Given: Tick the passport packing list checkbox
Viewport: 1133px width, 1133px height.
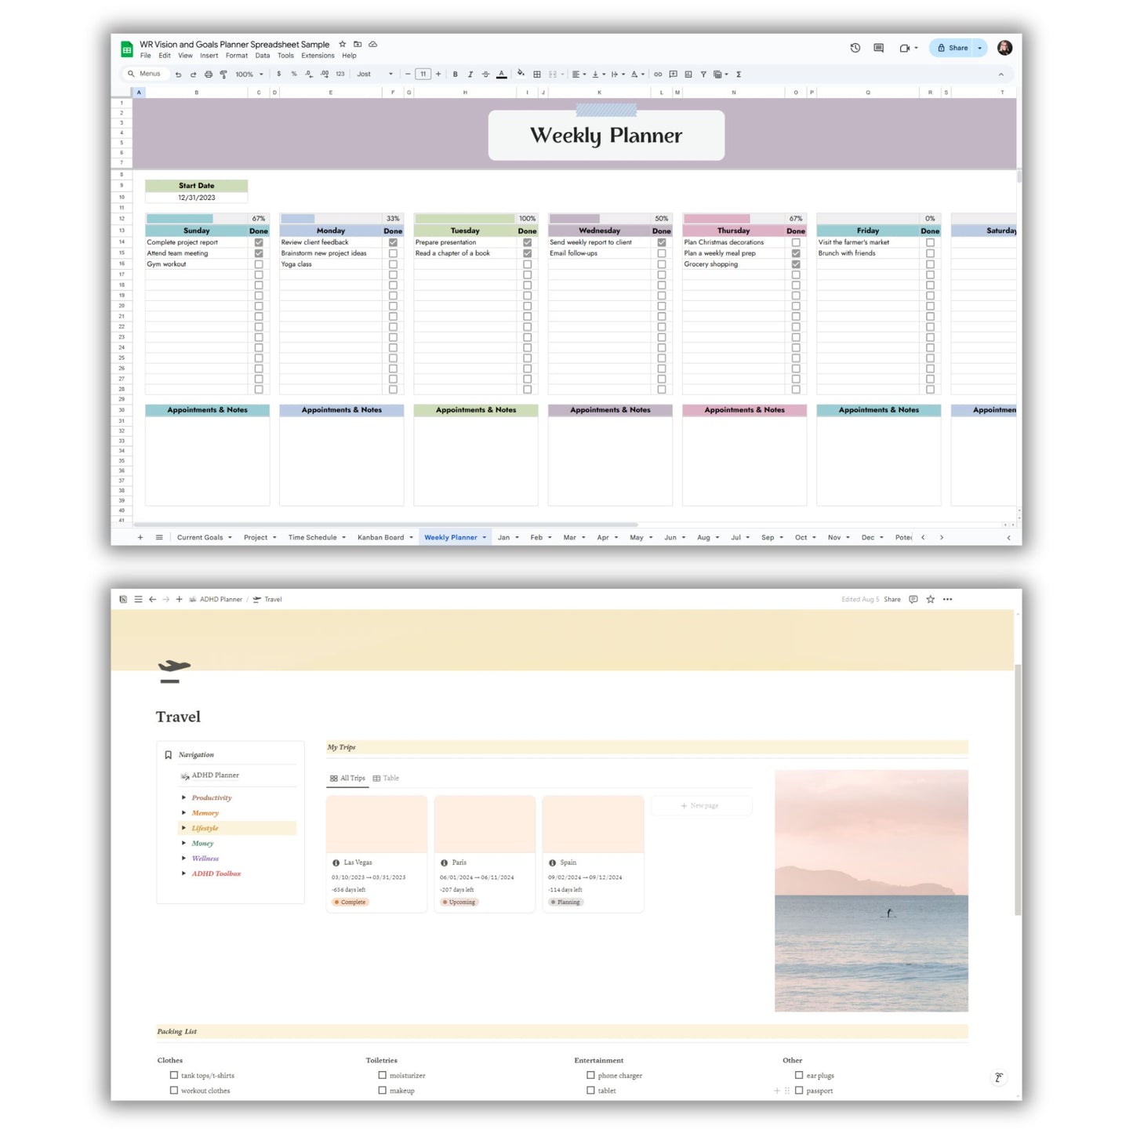Looking at the screenshot, I should pyautogui.click(x=799, y=1091).
